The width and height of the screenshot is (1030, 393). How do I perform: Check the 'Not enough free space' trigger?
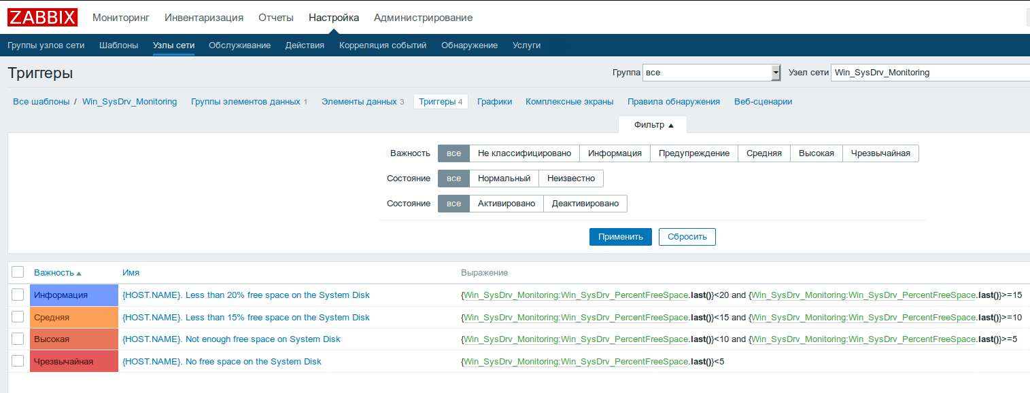[18, 339]
